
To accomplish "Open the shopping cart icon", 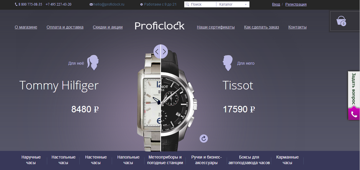I will pos(341,21).
